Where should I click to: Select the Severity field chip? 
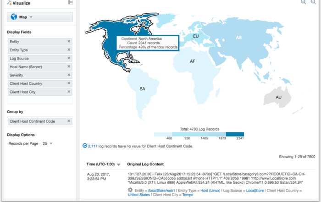click(40, 75)
